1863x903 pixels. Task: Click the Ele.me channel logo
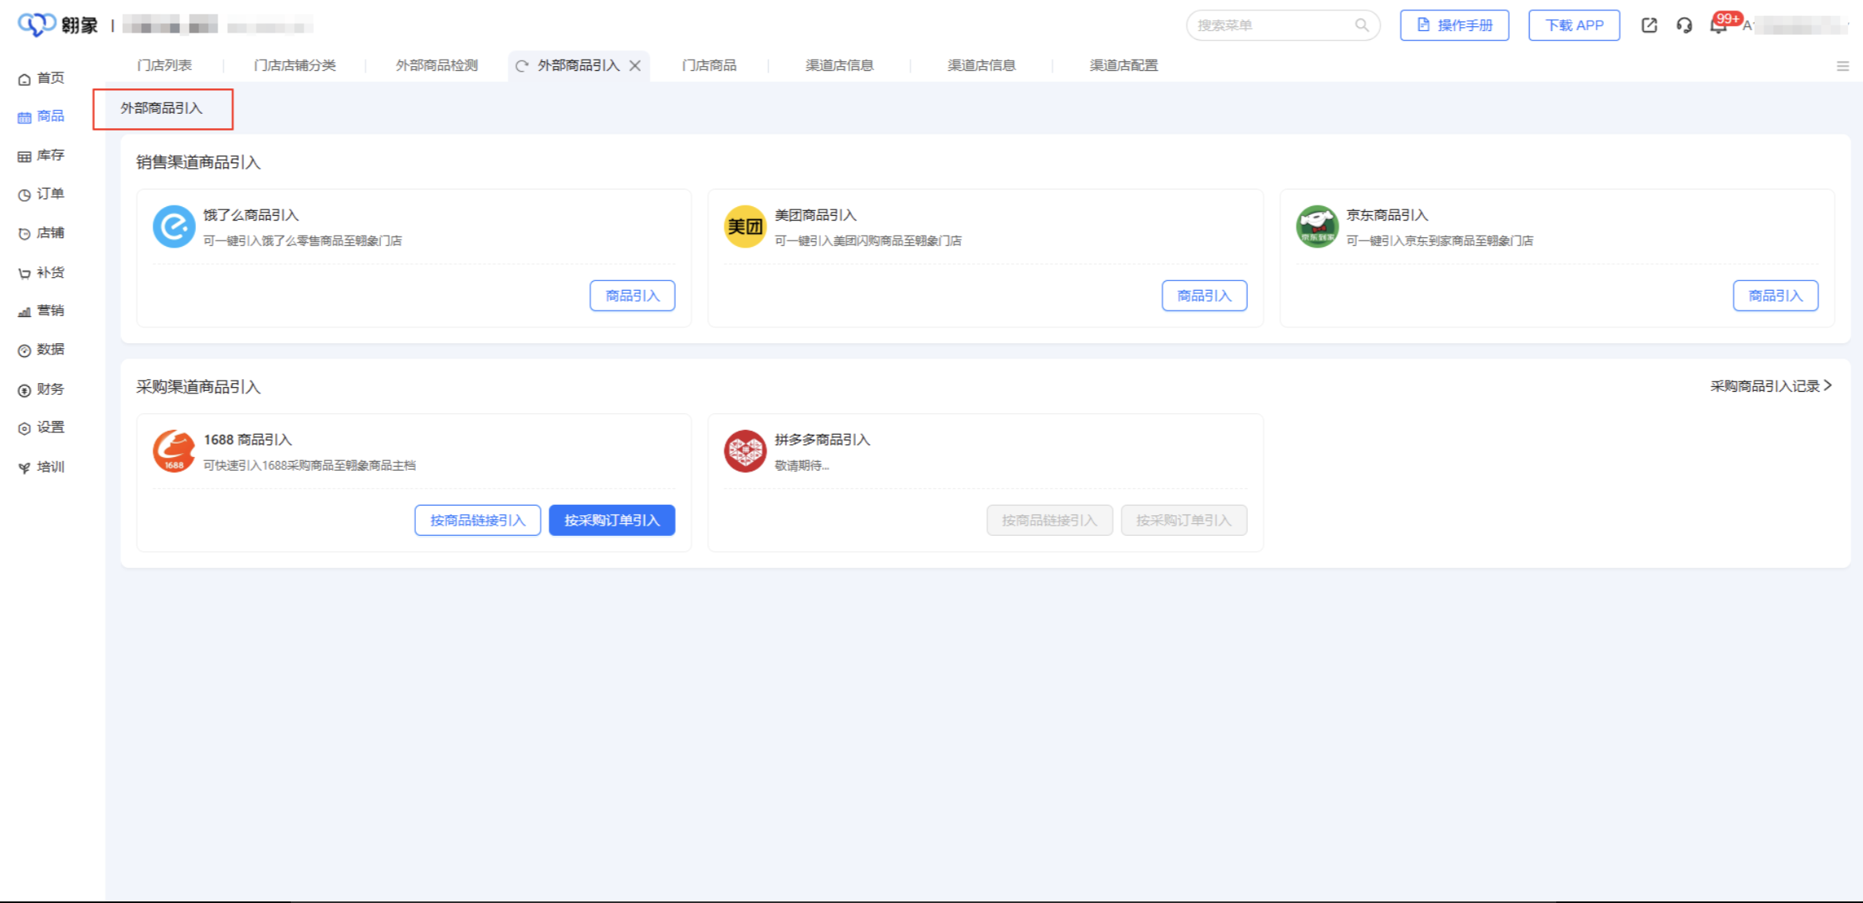(174, 227)
